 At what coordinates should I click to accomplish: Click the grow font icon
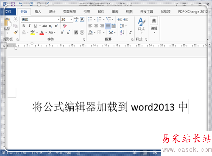click(62, 32)
